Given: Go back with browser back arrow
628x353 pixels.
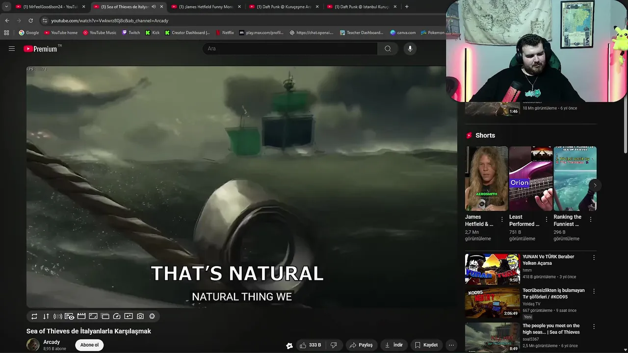Looking at the screenshot, I should [x=7, y=21].
